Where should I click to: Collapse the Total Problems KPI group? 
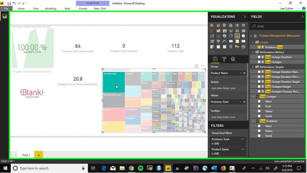tap(253, 121)
